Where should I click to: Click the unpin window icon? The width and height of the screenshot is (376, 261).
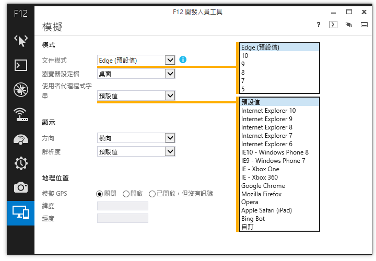coord(349,25)
